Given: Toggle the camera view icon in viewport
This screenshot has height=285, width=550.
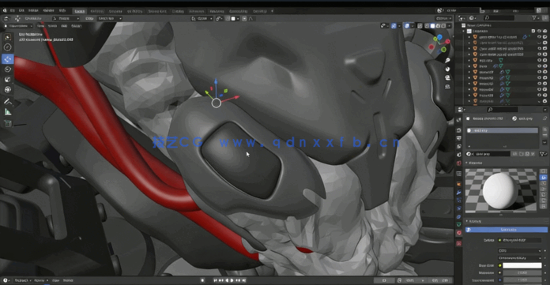Looking at the screenshot, I should coord(447,77).
